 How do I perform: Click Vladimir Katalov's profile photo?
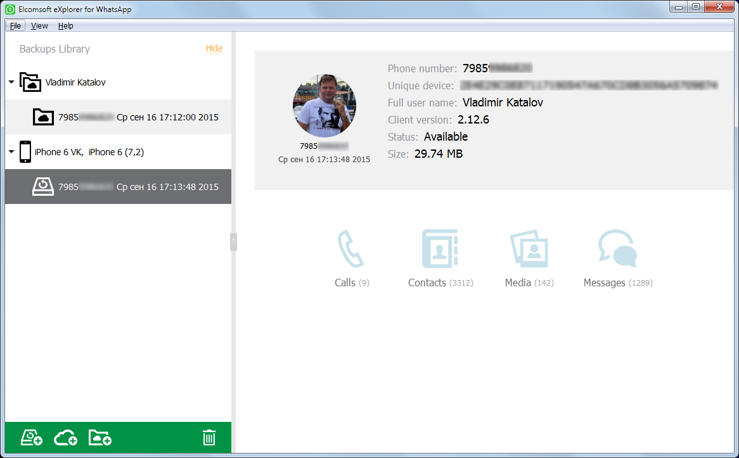click(324, 105)
